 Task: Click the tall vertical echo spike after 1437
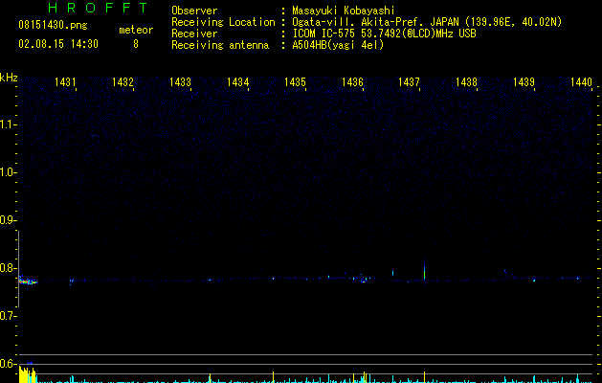[424, 272]
